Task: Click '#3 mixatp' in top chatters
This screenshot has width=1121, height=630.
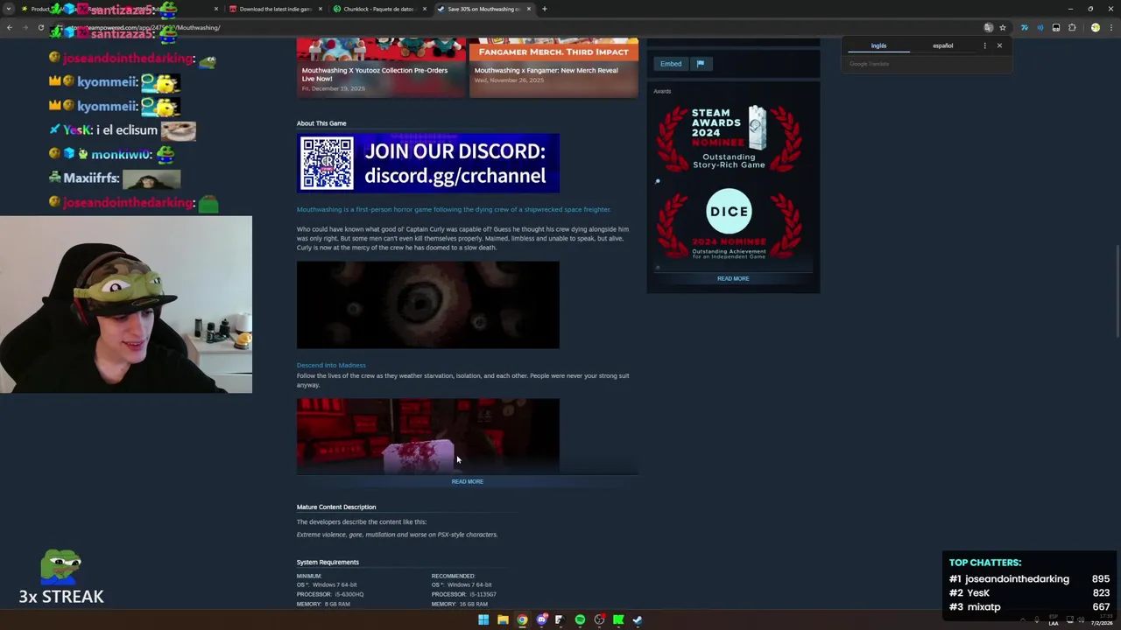Action: coord(975,606)
